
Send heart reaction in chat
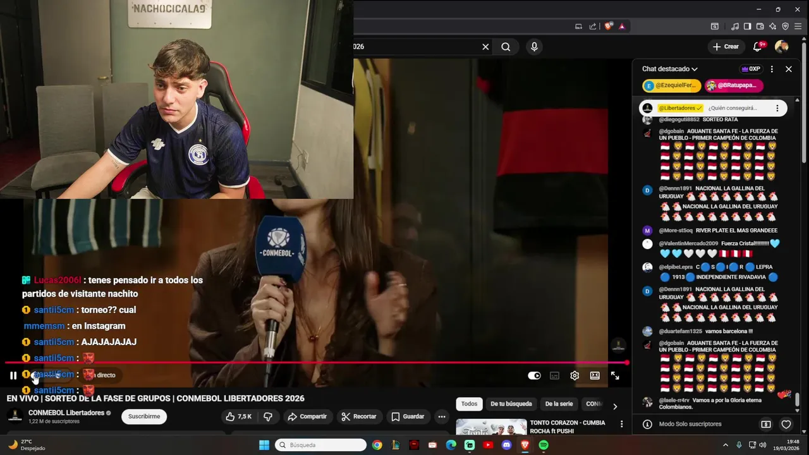[x=786, y=425]
